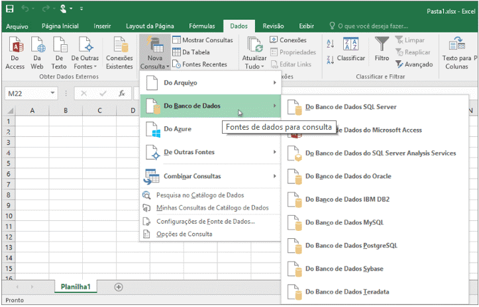
Task: Import data using Do Access
Action: pyautogui.click(x=15, y=53)
